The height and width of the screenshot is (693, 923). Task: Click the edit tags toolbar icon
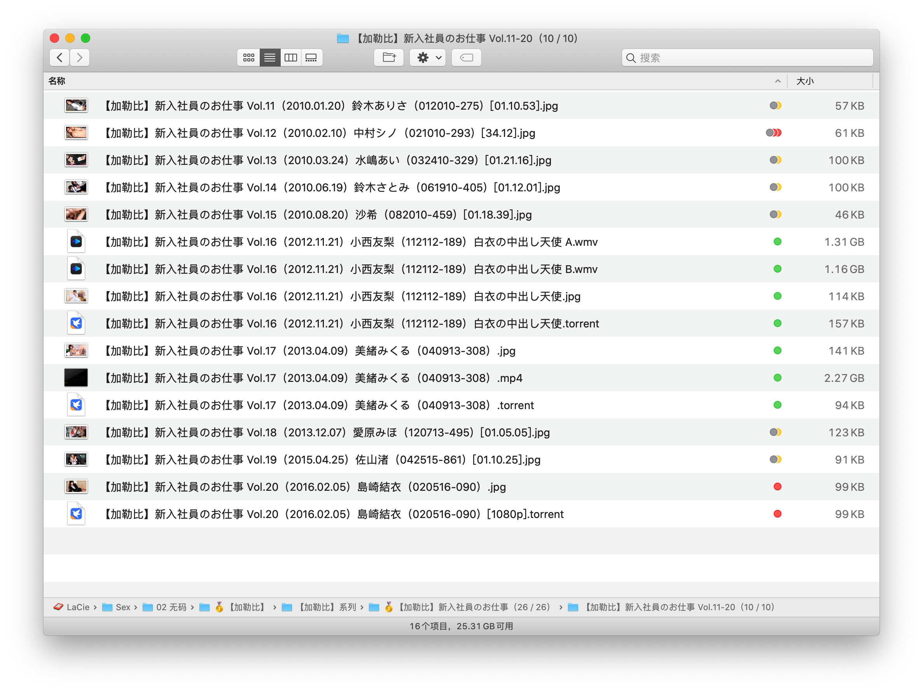click(x=466, y=58)
